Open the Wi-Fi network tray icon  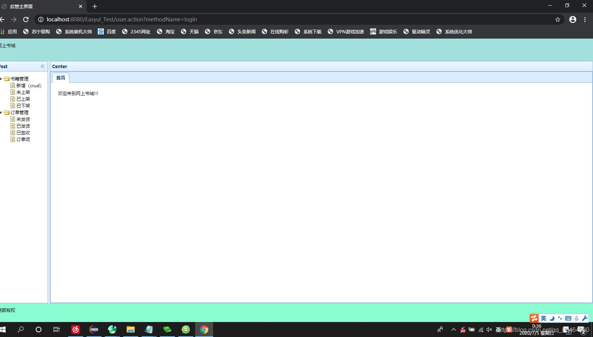481,330
